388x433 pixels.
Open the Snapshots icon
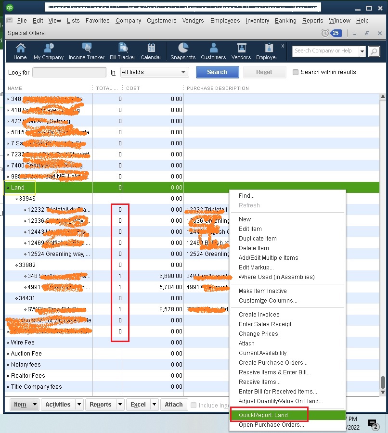(183, 51)
